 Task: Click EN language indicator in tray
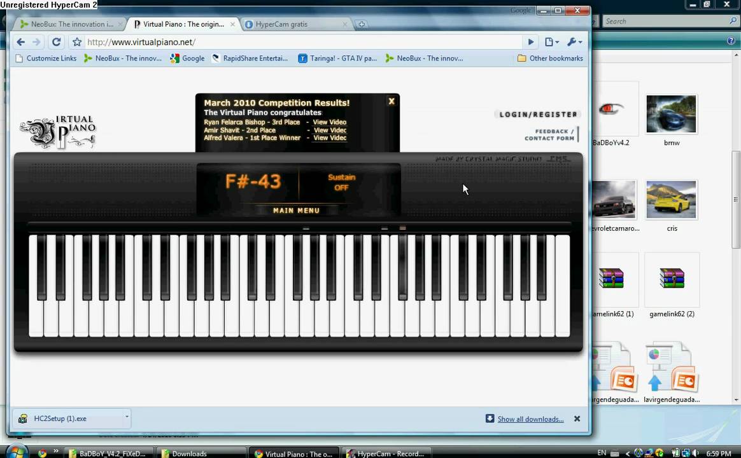coord(602,452)
